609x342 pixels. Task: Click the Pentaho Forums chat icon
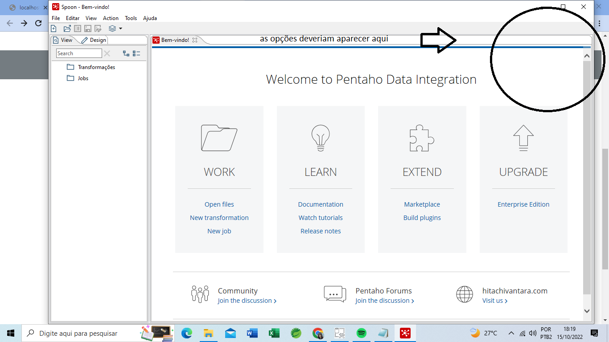point(335,294)
